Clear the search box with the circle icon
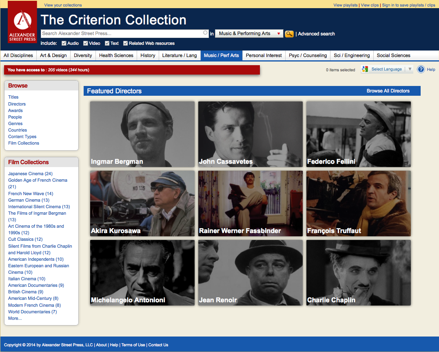 click(x=205, y=33)
